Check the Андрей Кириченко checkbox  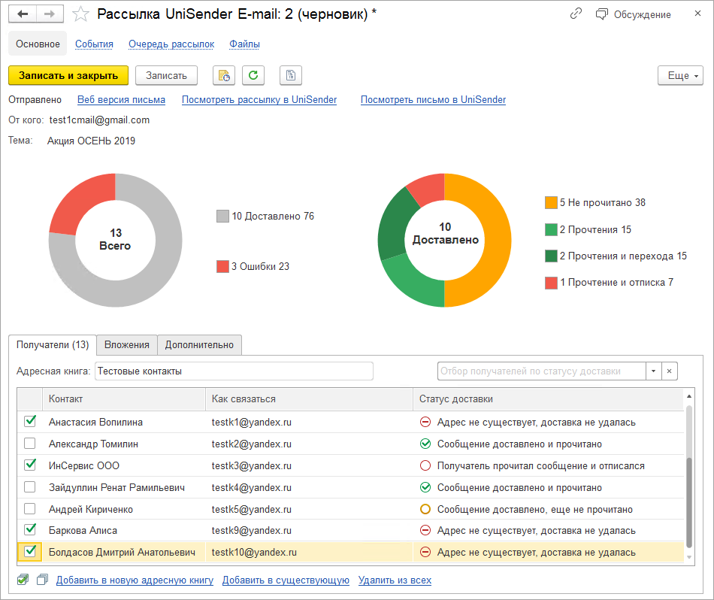coord(30,508)
